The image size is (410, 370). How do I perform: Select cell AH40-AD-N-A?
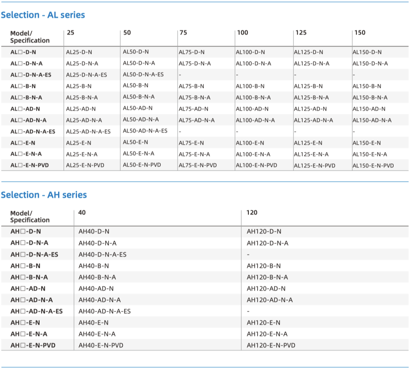point(100,300)
